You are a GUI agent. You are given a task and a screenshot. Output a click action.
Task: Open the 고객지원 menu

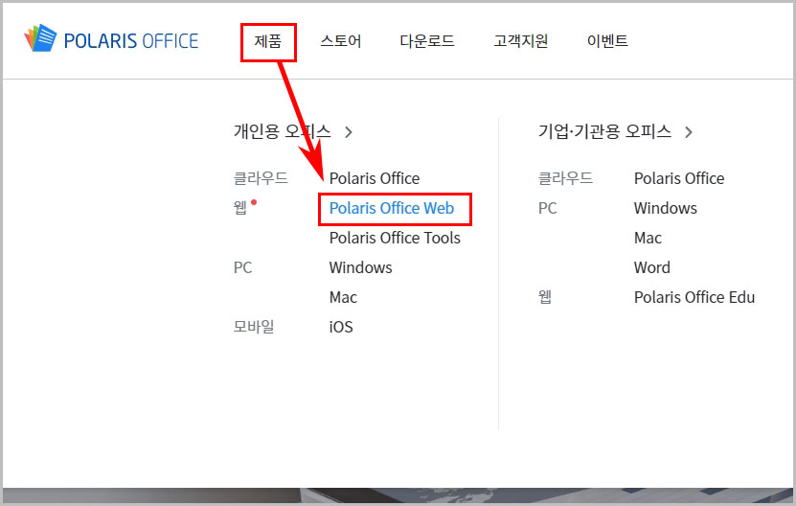(520, 41)
